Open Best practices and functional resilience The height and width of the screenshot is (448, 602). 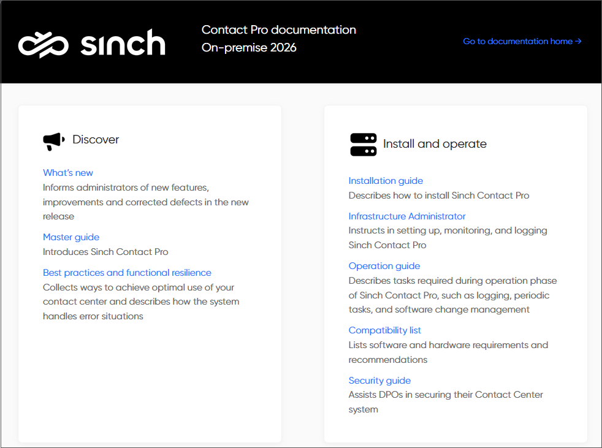point(127,273)
